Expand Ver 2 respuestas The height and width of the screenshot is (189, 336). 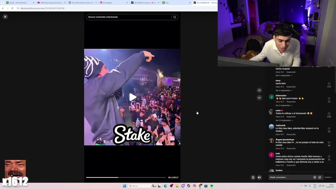click(x=284, y=106)
